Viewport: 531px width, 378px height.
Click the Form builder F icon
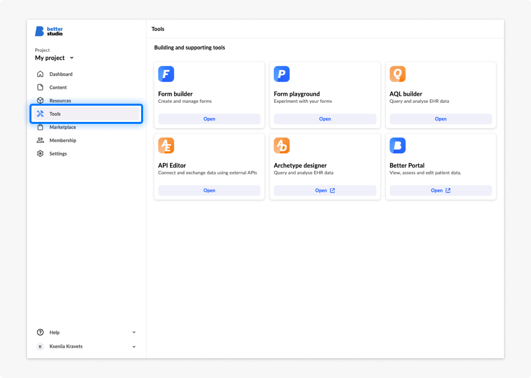coord(166,74)
